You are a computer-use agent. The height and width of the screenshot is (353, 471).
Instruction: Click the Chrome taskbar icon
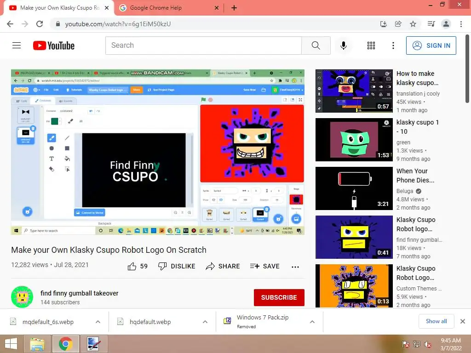[65, 344]
